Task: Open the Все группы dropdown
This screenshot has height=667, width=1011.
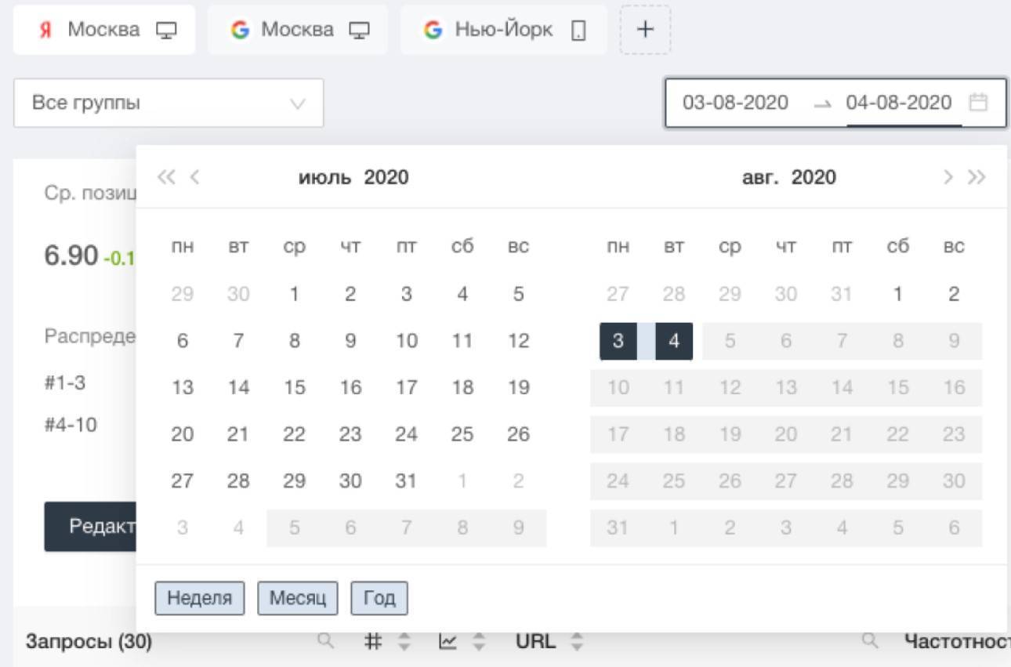Action: tap(168, 103)
